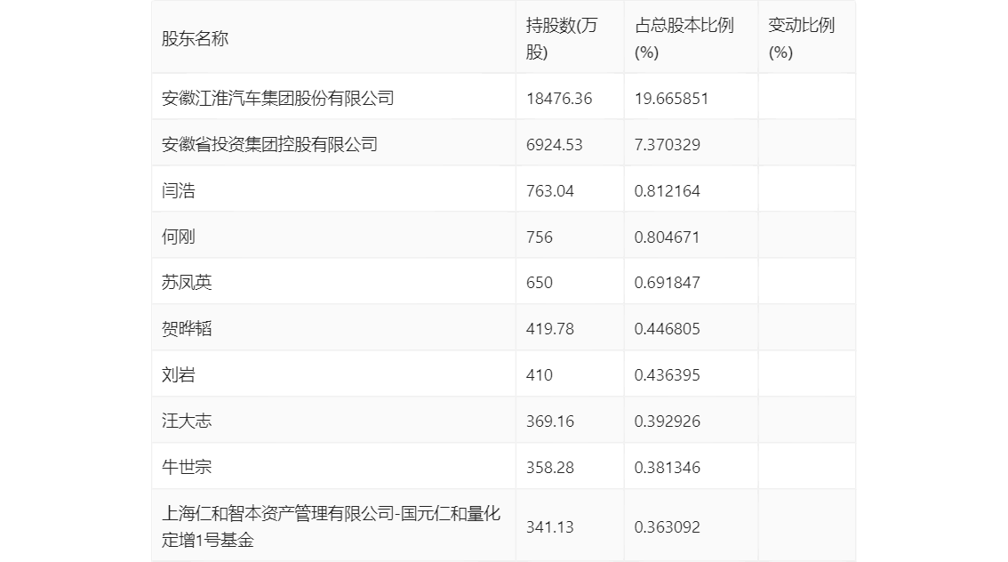The width and height of the screenshot is (1008, 562).
Task: Click holding value 756
Action: click(540, 237)
